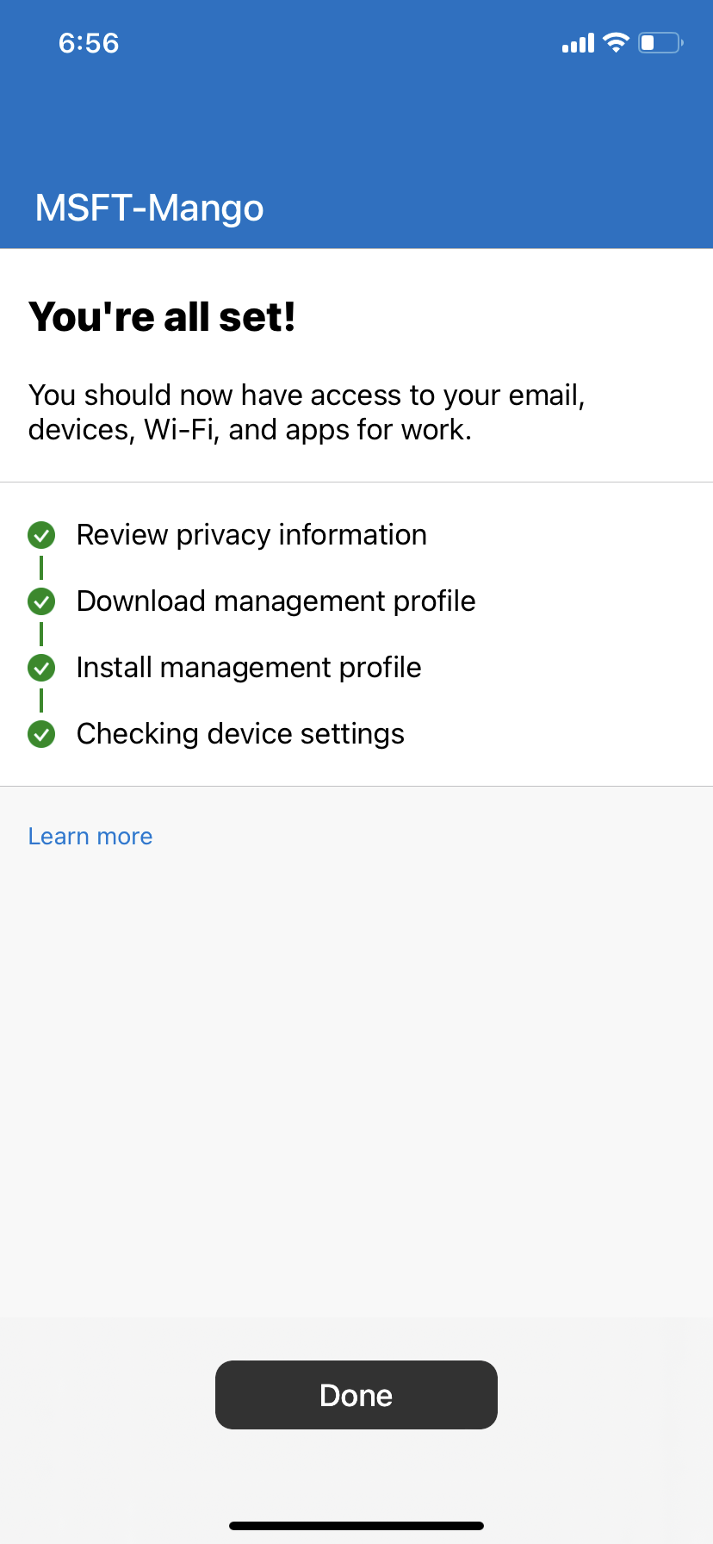Tap the cellular signal bars icon
Screen dimensions: 713x1544
pyautogui.click(x=578, y=43)
